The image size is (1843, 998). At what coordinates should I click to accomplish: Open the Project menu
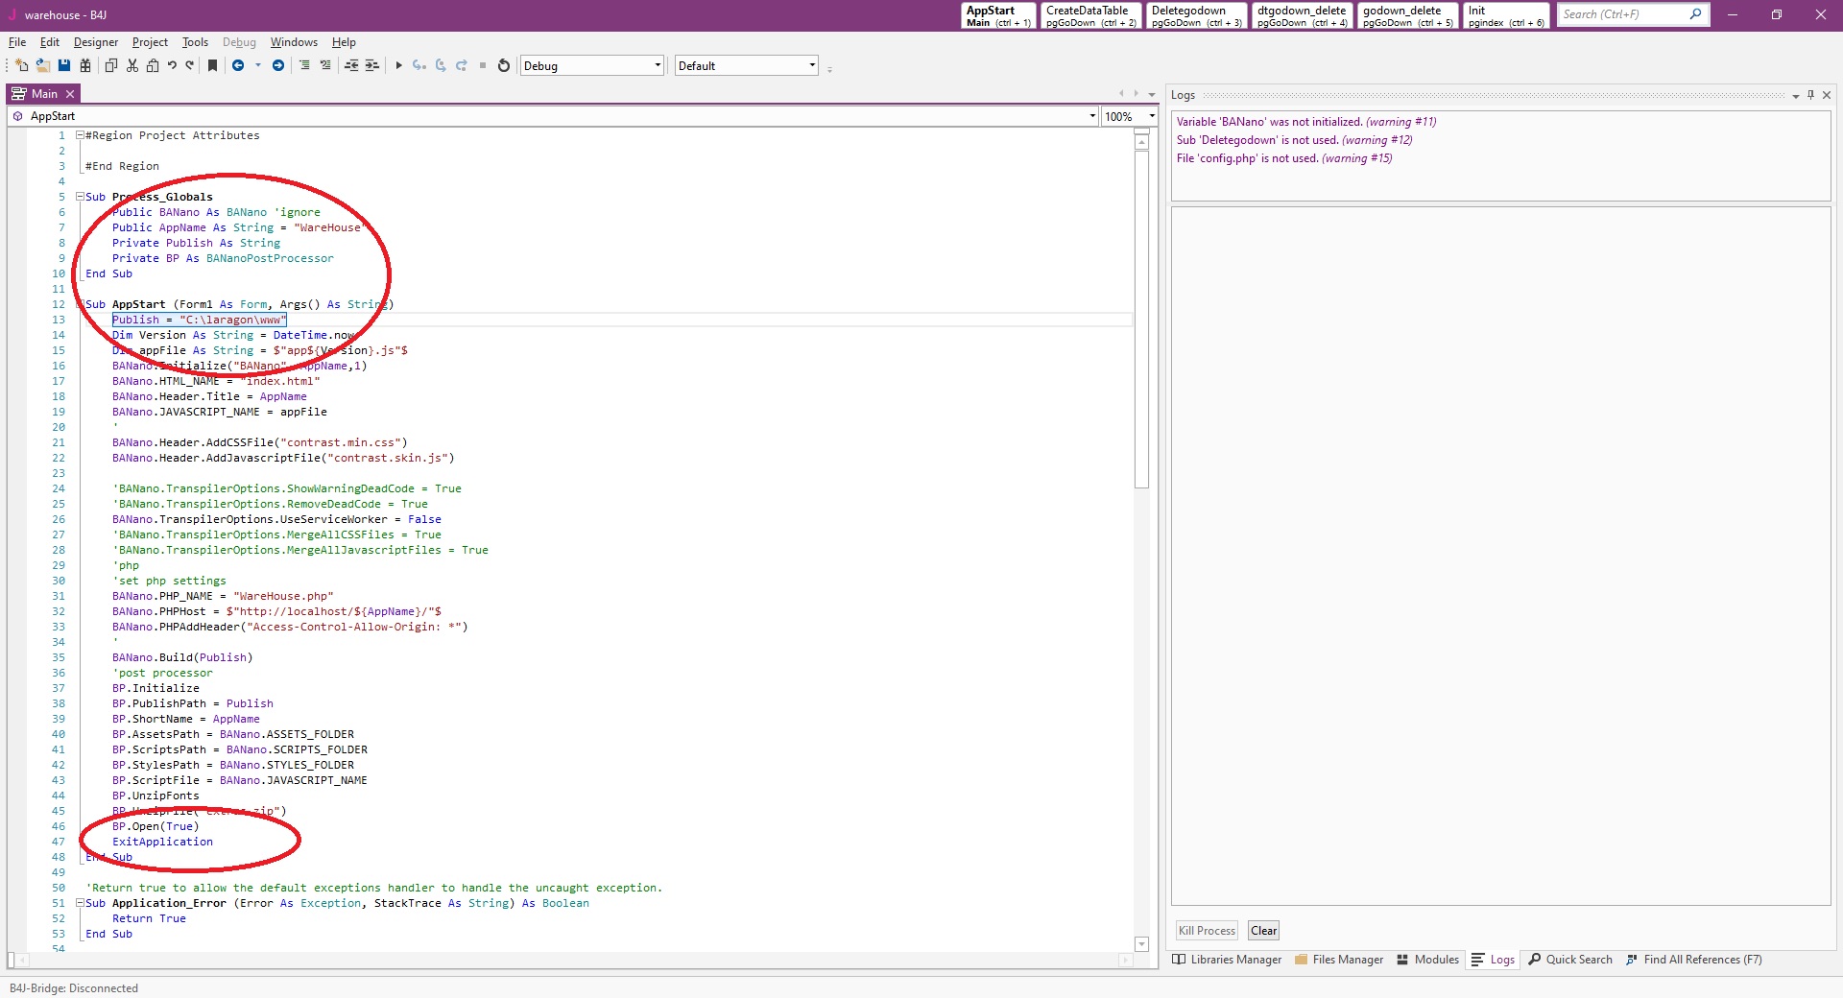point(150,42)
